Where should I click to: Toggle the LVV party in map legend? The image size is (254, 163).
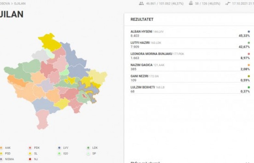click(x=63, y=148)
